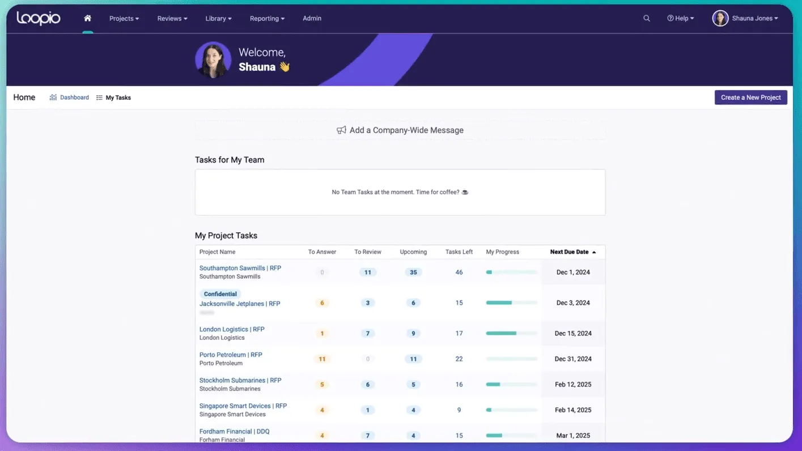Open search with magnifier icon
Screen dimensions: 802x451
tap(646, 18)
